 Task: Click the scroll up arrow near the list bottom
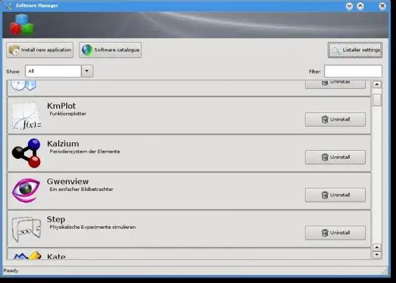pyautogui.click(x=377, y=247)
